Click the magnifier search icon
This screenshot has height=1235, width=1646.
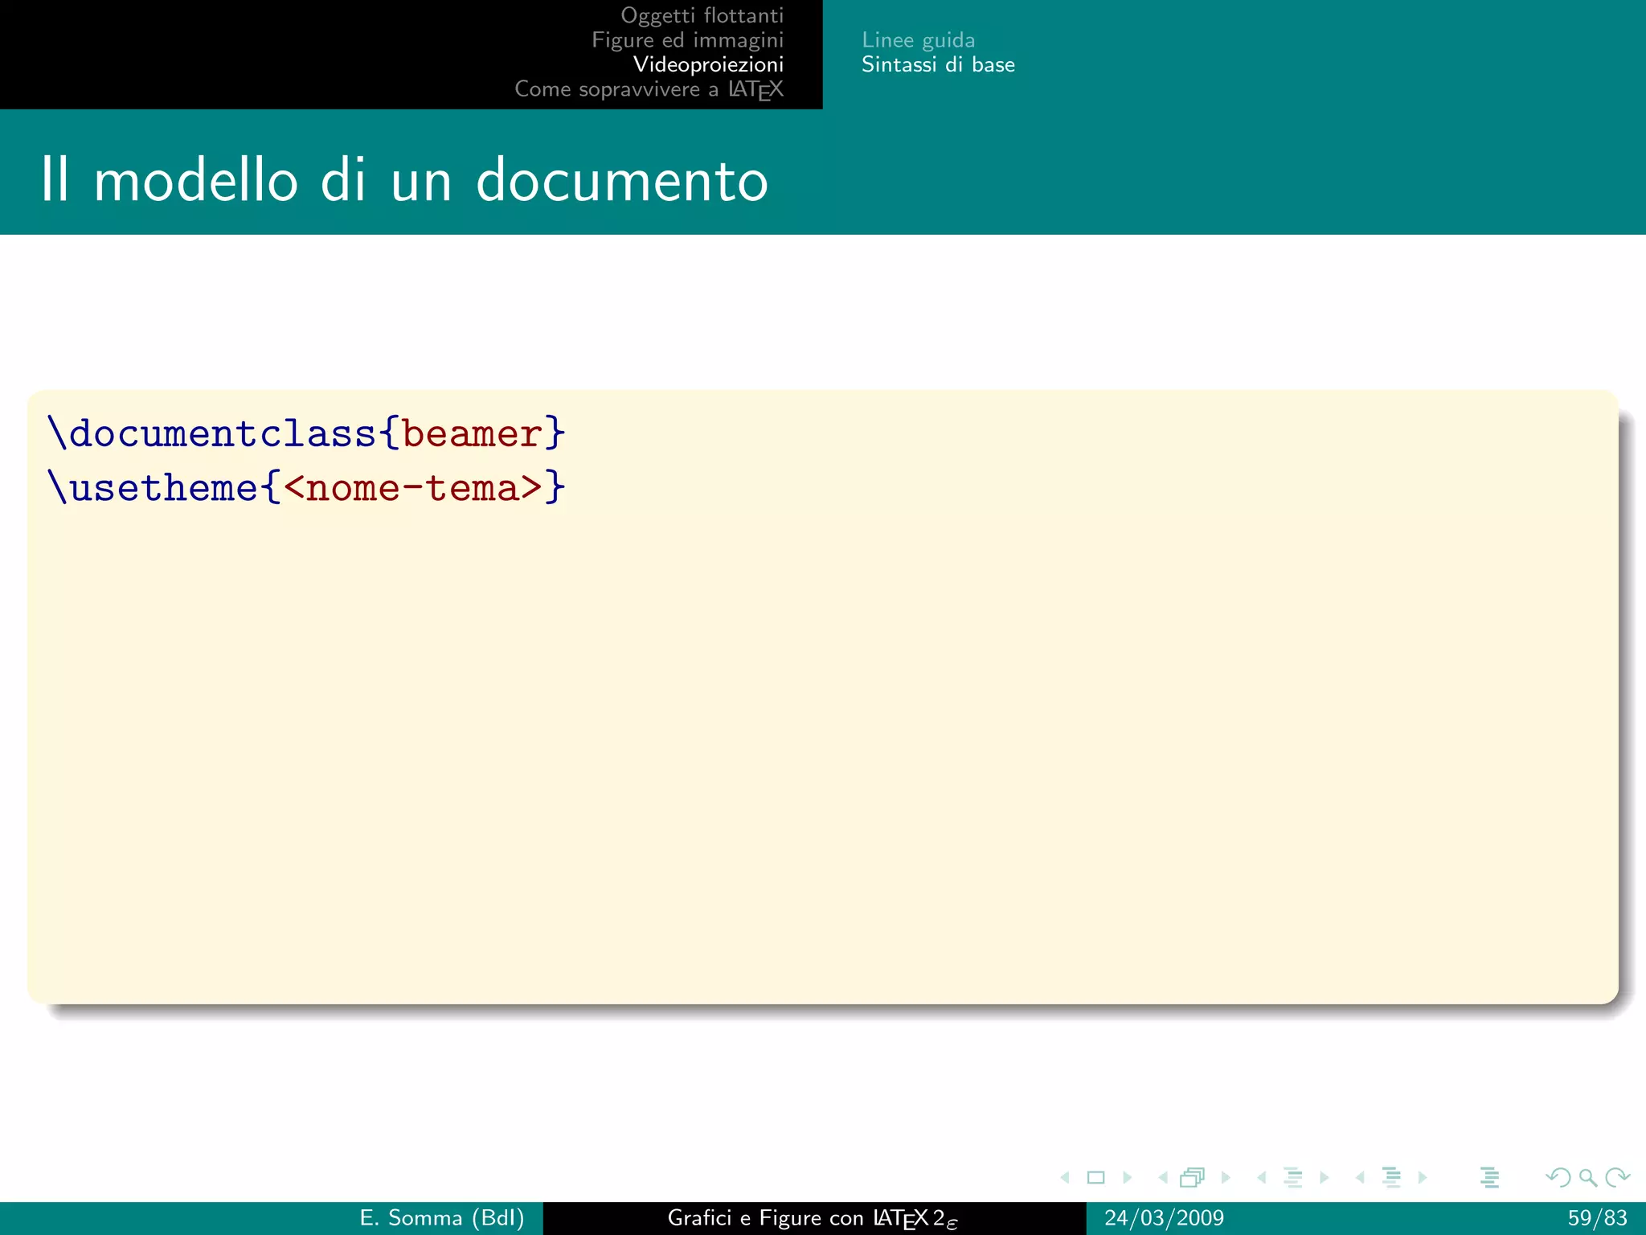click(x=1588, y=1178)
